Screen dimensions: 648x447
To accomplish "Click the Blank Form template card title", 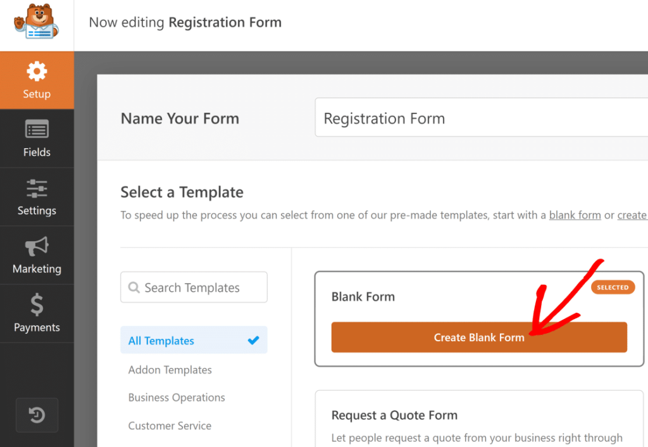I will click(x=363, y=296).
